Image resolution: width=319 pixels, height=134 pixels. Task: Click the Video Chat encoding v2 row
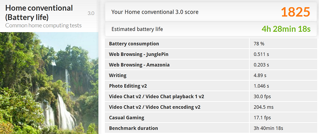155,107
